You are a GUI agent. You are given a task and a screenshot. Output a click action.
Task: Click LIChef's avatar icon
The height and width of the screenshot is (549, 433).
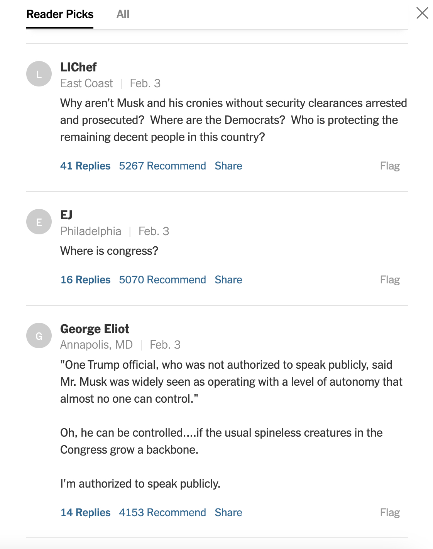[39, 74]
